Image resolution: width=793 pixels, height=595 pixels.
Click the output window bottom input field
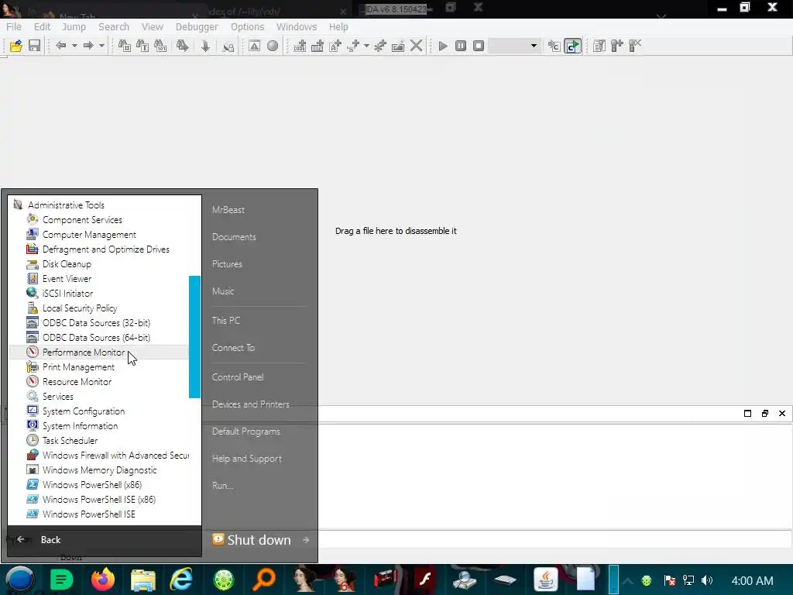[554, 539]
